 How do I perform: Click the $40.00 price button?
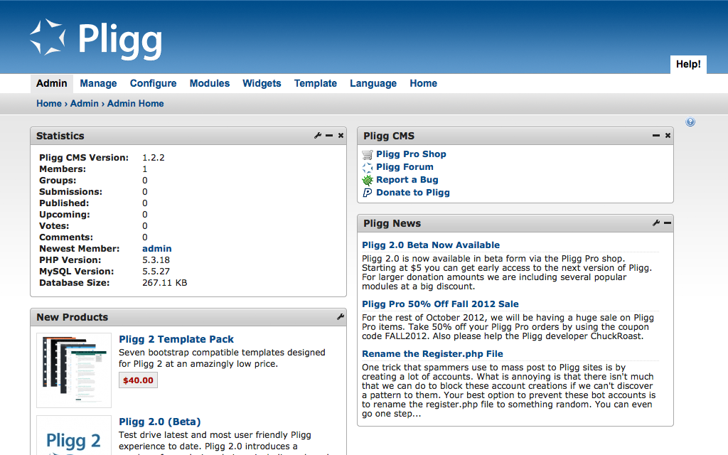pyautogui.click(x=138, y=380)
